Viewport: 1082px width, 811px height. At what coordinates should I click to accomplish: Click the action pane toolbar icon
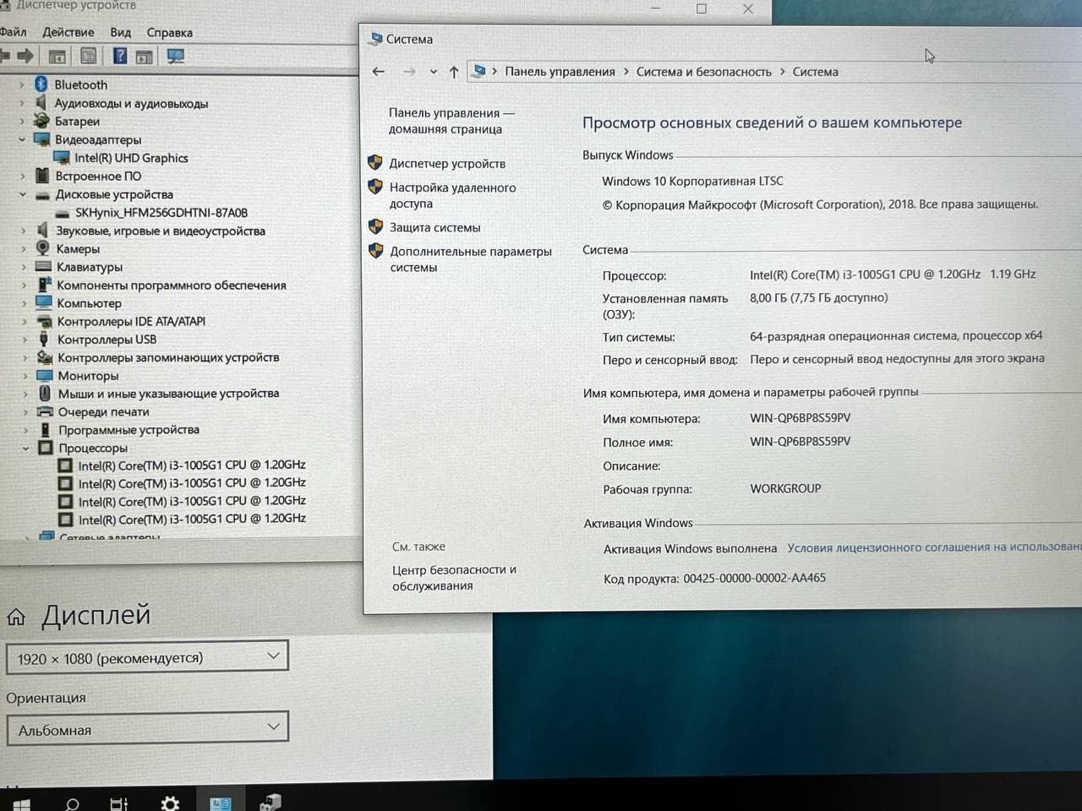coord(145,57)
